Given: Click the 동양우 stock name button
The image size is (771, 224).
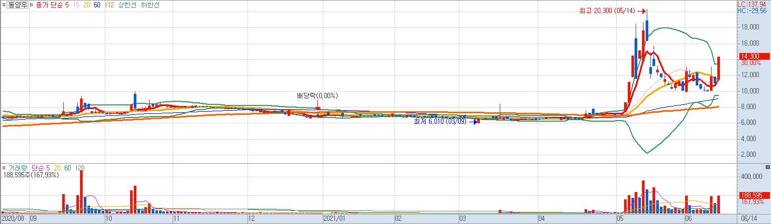Looking at the screenshot, I should [x=16, y=4].
